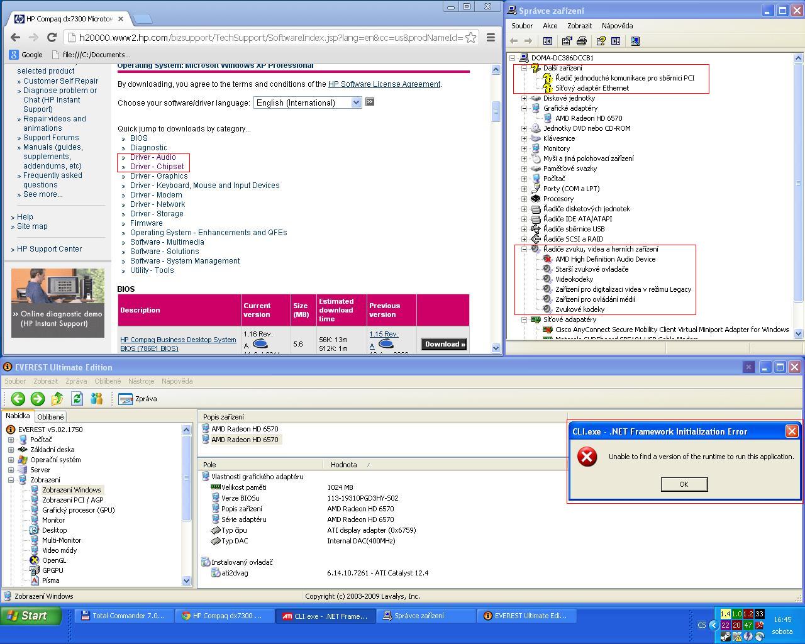Click the green Back arrow in EVEREST toolbar
Screen dimensions: 805x644
pyautogui.click(x=18, y=398)
